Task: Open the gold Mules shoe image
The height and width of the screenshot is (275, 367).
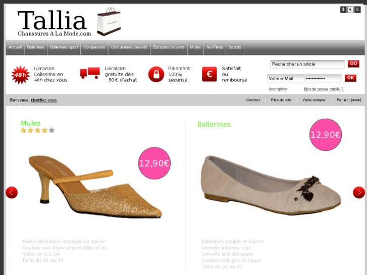Action: click(95, 186)
